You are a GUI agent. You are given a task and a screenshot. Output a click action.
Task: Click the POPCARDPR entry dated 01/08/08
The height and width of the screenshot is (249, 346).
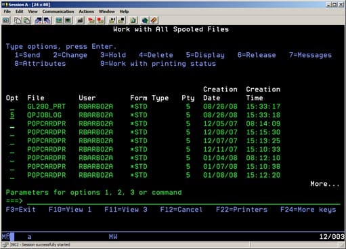(47, 175)
